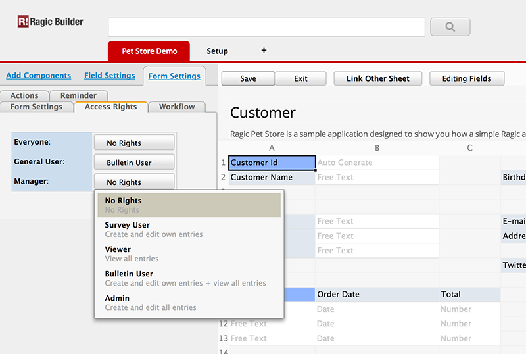Click the Save button
This screenshot has width=526, height=354.
tap(249, 78)
